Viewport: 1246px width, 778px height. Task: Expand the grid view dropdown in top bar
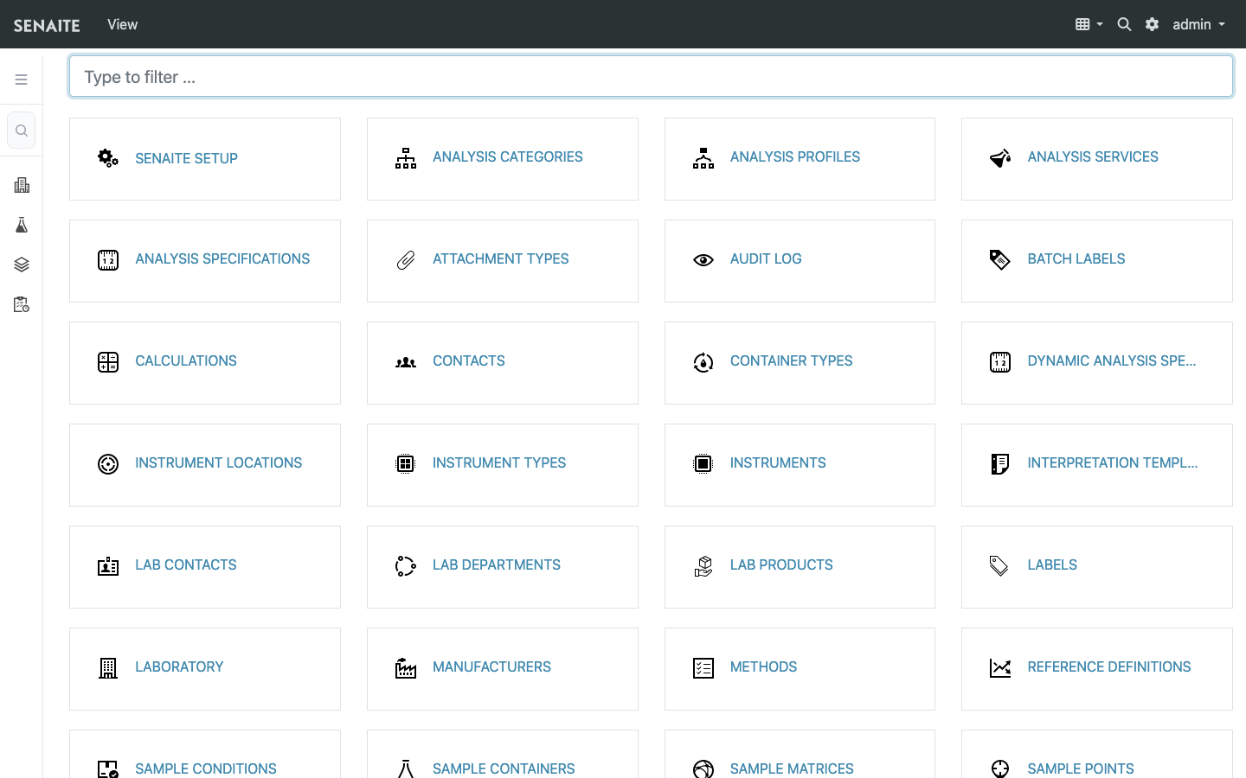pos(1089,24)
